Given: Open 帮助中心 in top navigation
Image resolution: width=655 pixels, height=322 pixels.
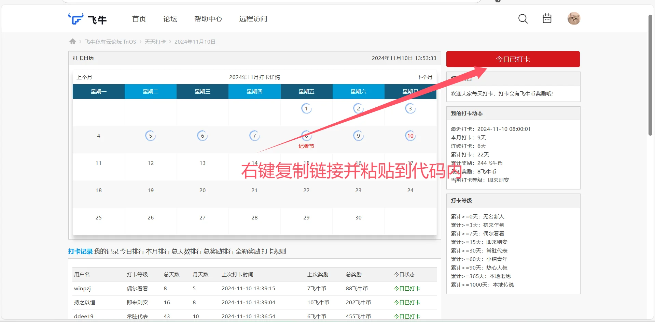Looking at the screenshot, I should [208, 19].
